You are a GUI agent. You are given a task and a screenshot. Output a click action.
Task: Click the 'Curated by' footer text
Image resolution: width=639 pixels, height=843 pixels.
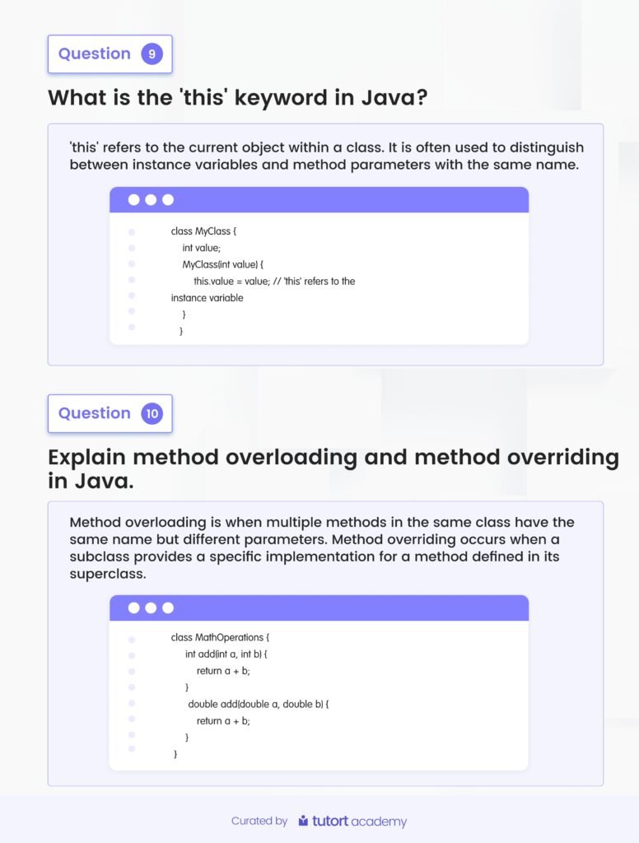(259, 821)
